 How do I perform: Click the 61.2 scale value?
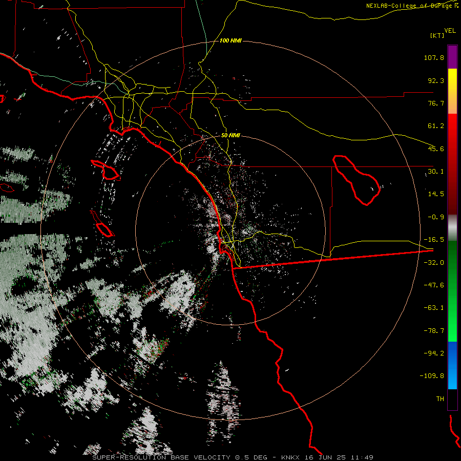(x=436, y=126)
